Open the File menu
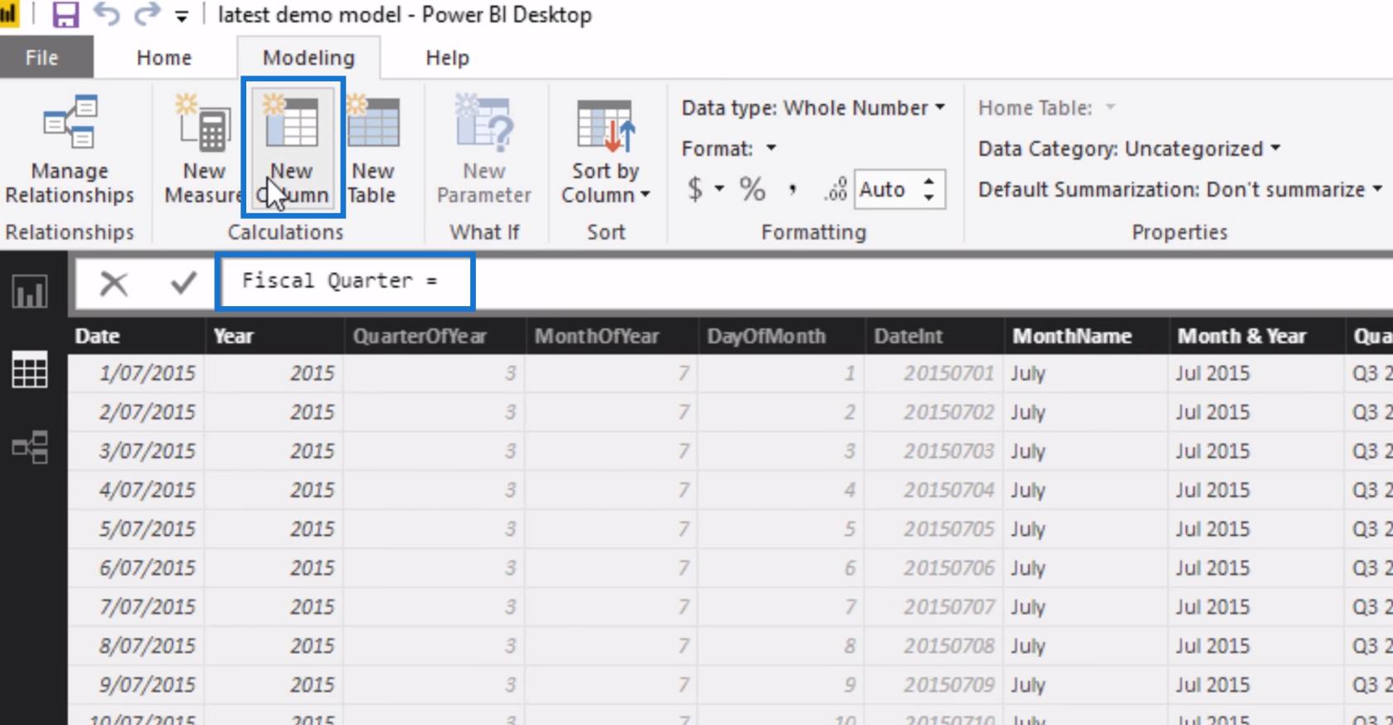Viewport: 1393px width, 725px height. pyautogui.click(x=42, y=57)
